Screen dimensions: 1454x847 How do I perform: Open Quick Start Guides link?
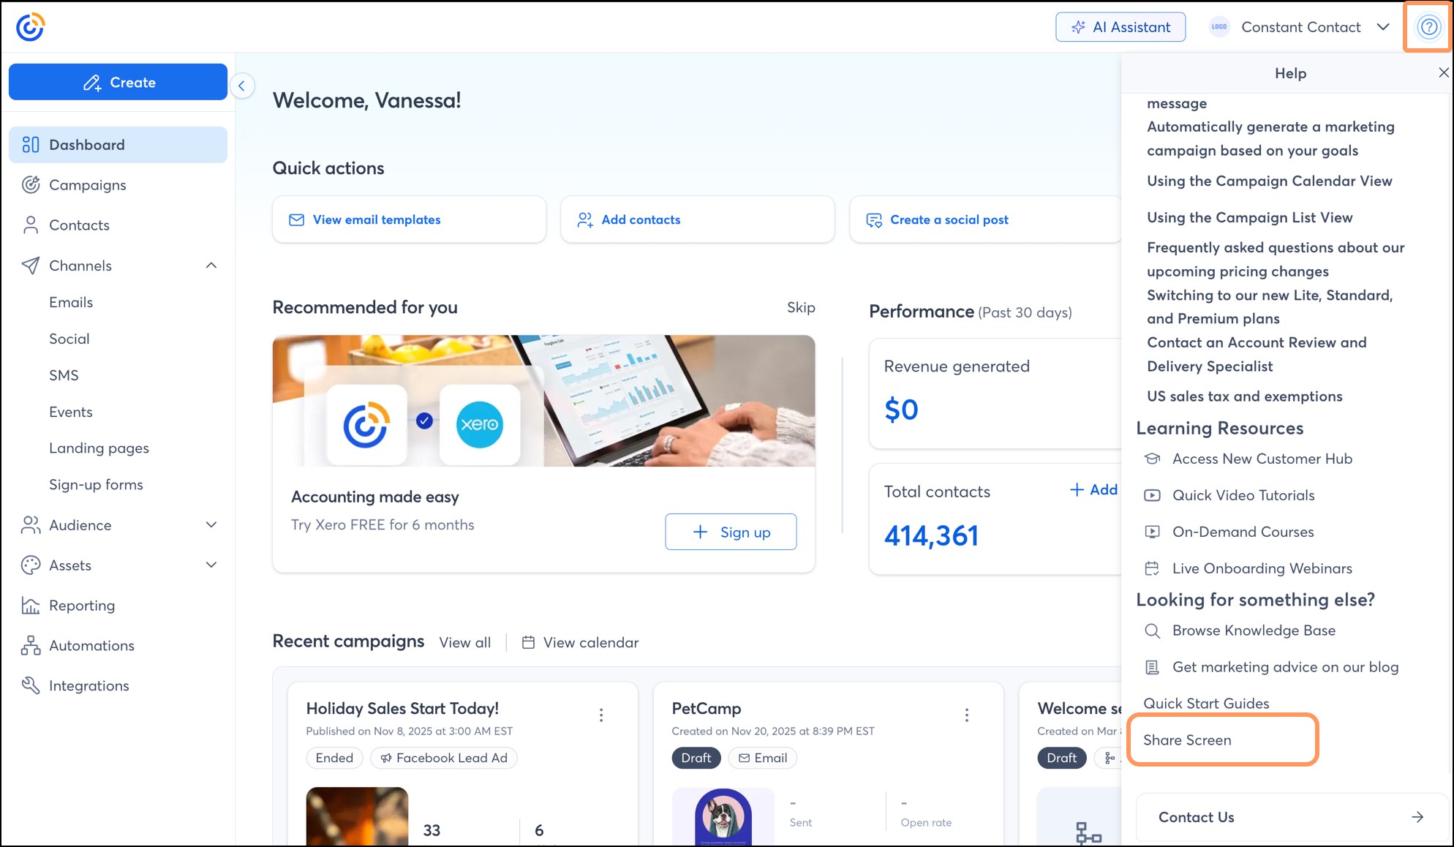(1206, 704)
